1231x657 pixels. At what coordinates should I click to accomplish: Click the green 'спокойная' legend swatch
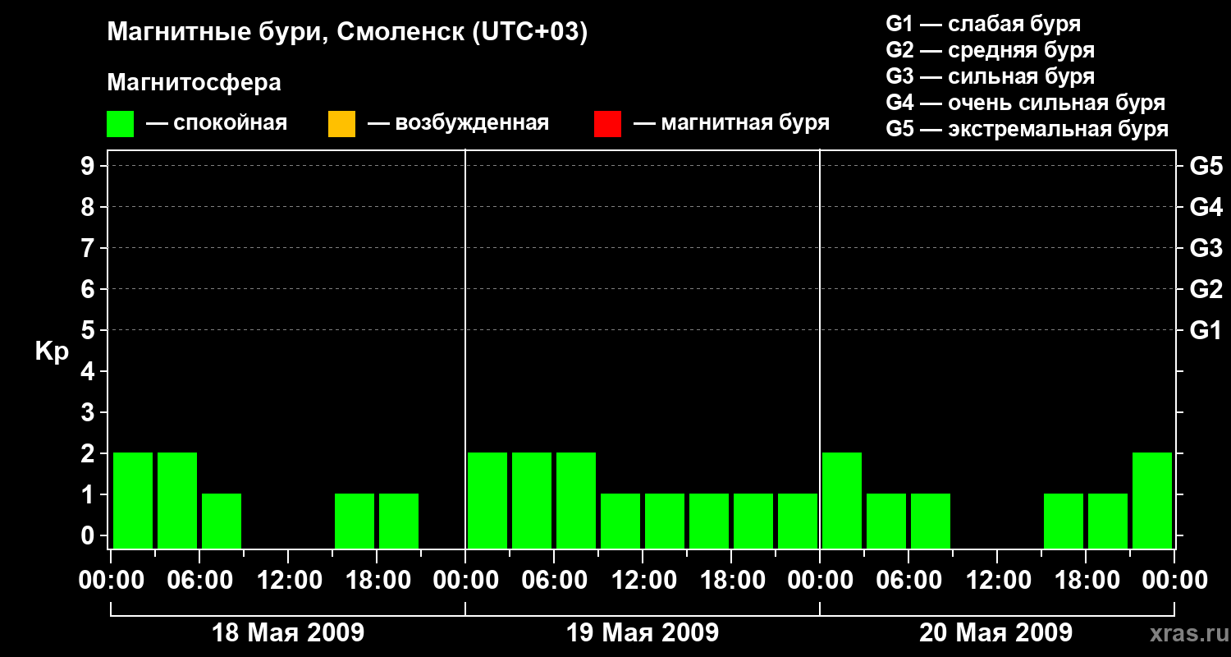(x=120, y=124)
